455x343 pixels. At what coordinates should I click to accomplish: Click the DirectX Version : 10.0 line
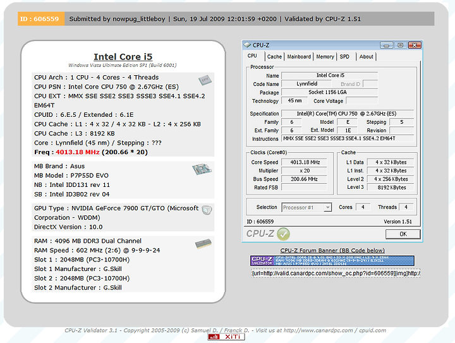pyautogui.click(x=68, y=227)
